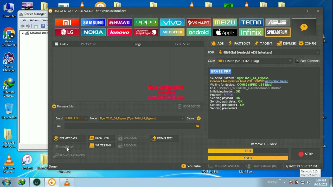Select the Spreadtrum platform tile
Screen dimensions: 333x187
pyautogui.click(x=277, y=32)
